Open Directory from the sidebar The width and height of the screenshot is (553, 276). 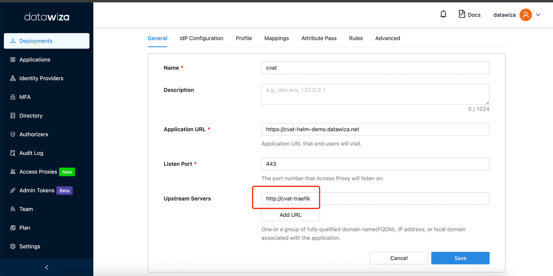click(47, 116)
